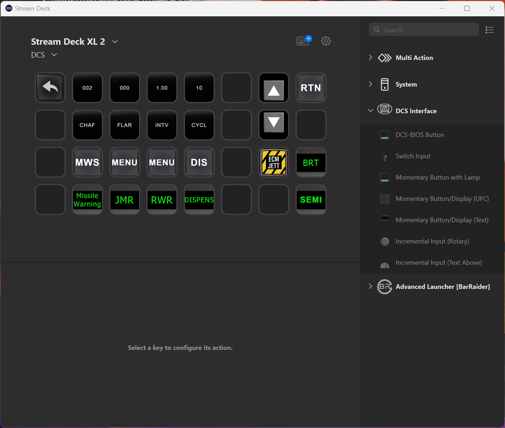505x428 pixels.
Task: Open Stream Deck settings gear
Action: pos(326,41)
